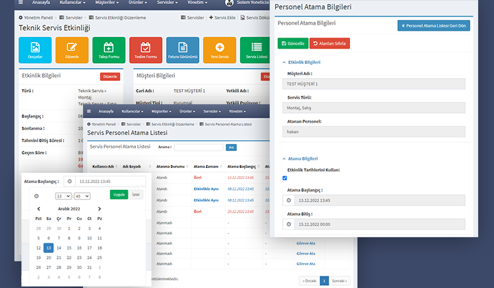Open the Kullanıcılar menu in top navbar

tap(71, 3)
